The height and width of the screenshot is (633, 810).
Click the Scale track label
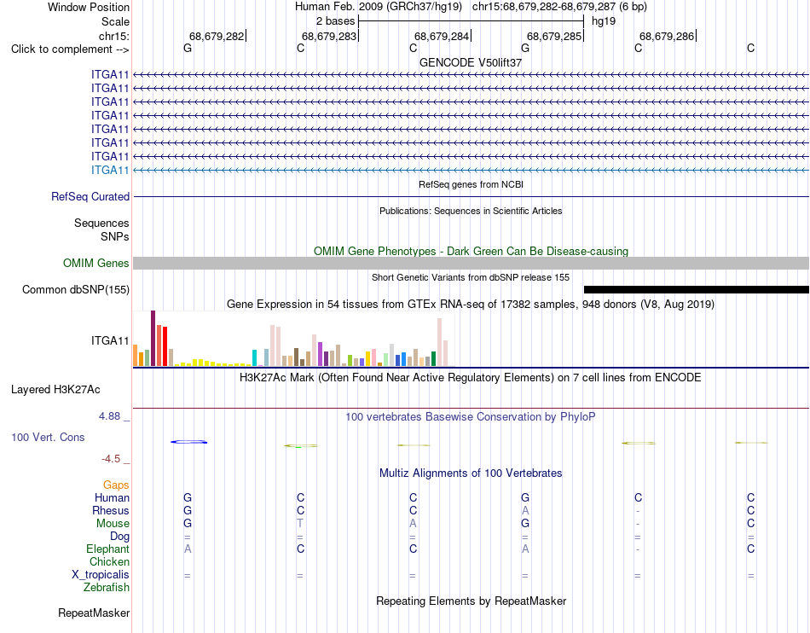click(115, 21)
